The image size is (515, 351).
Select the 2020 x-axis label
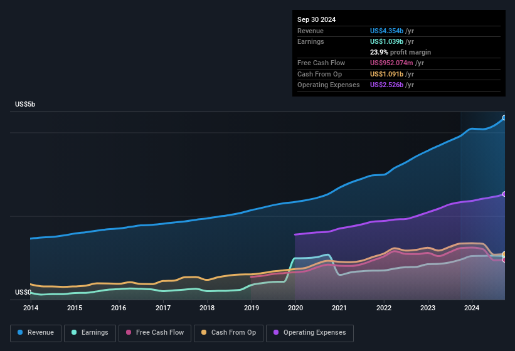(x=295, y=308)
